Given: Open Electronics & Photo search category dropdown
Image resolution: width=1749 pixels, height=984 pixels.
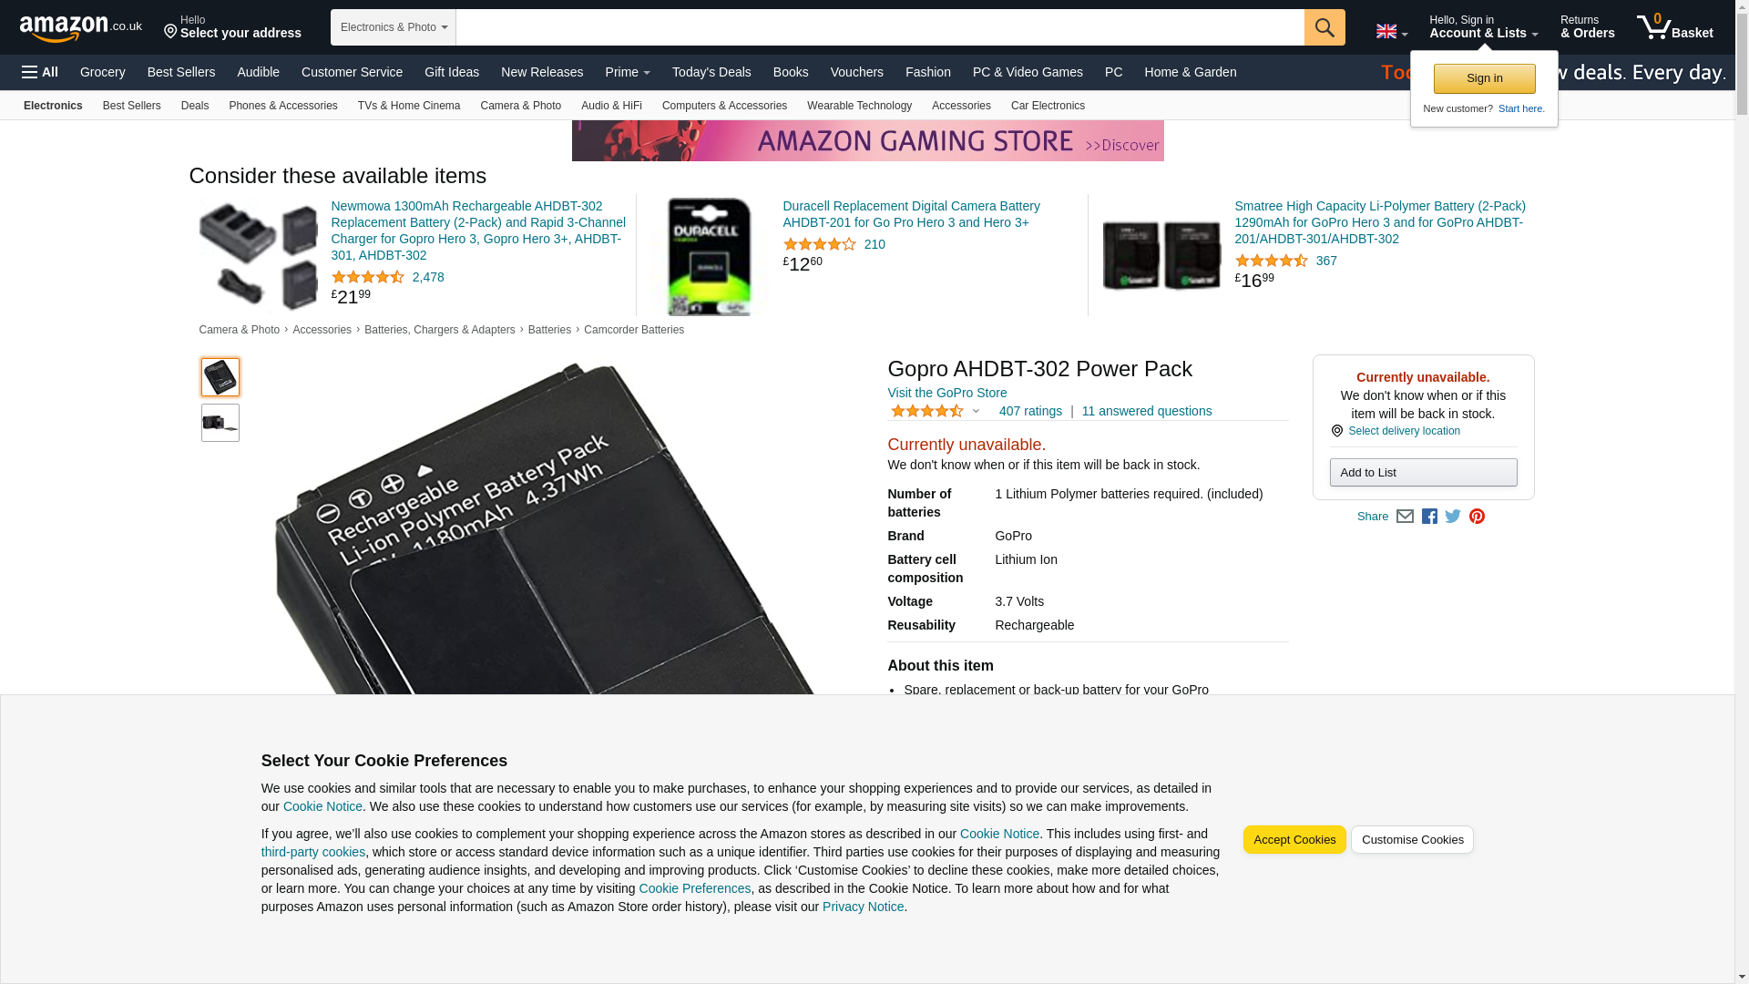Looking at the screenshot, I should (393, 27).
